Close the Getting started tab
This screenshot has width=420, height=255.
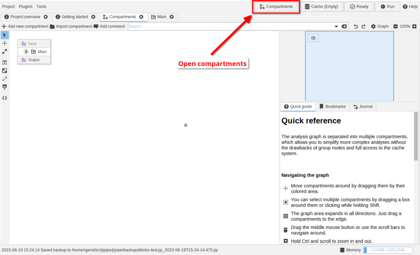93,17
